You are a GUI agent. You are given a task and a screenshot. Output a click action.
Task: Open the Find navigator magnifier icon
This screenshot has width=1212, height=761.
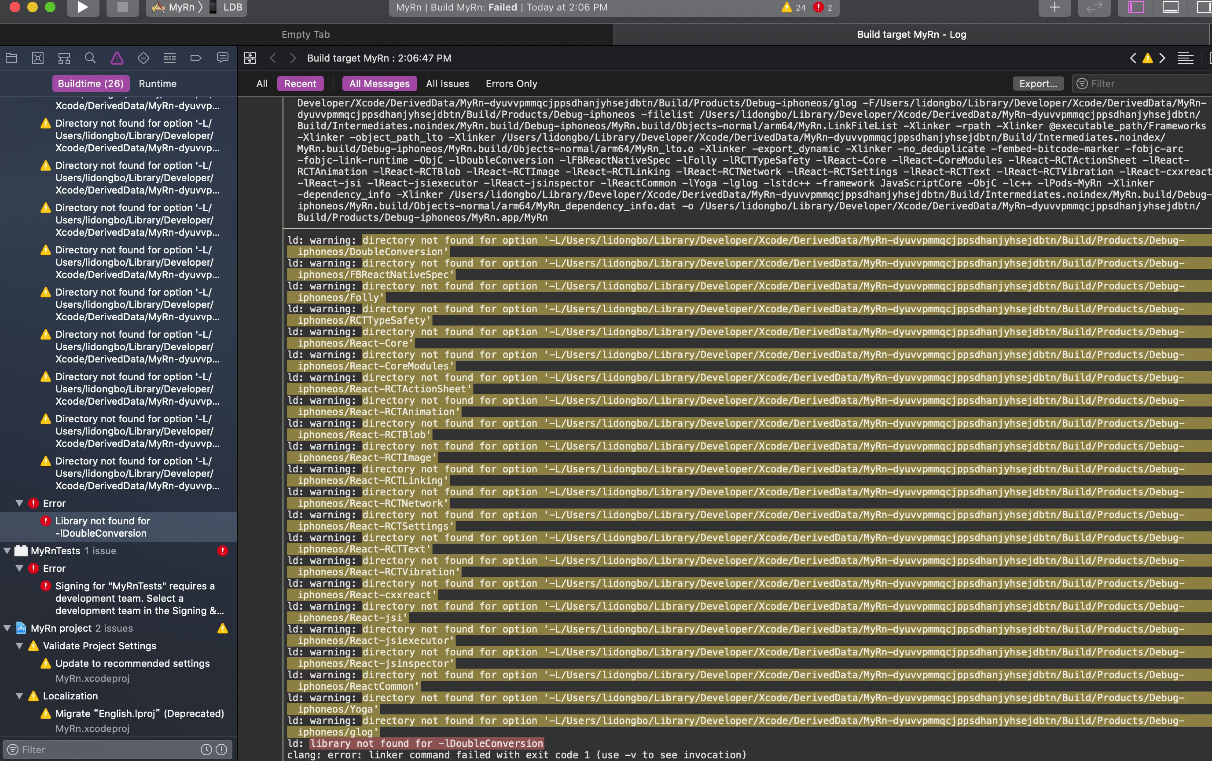coord(90,59)
